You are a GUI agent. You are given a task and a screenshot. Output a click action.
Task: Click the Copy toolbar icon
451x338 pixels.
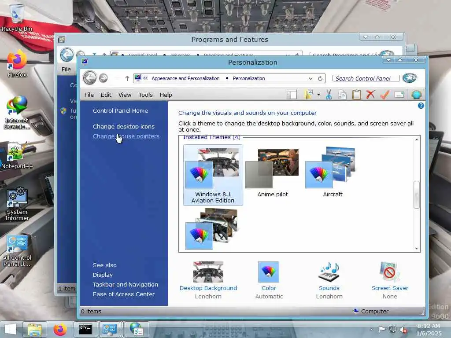pos(342,95)
